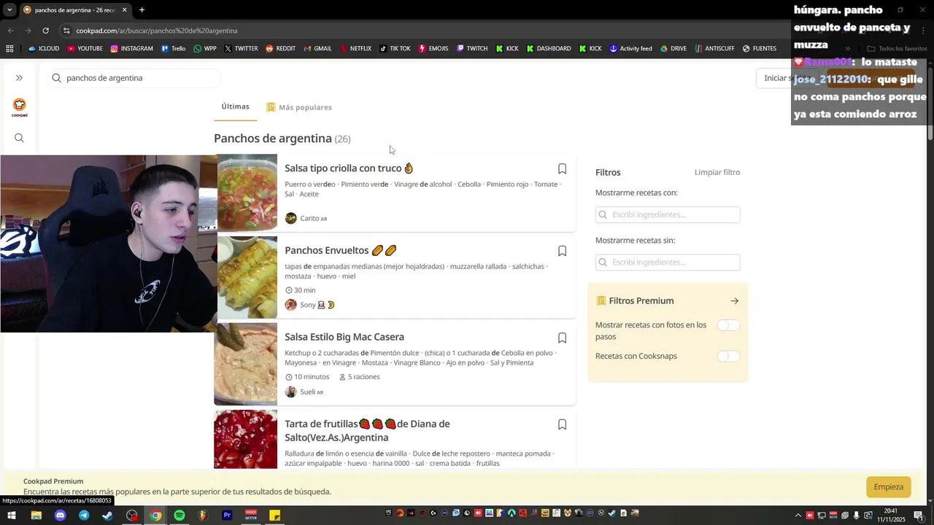Open the WPP bookmark
The image size is (934, 525).
click(x=204, y=49)
